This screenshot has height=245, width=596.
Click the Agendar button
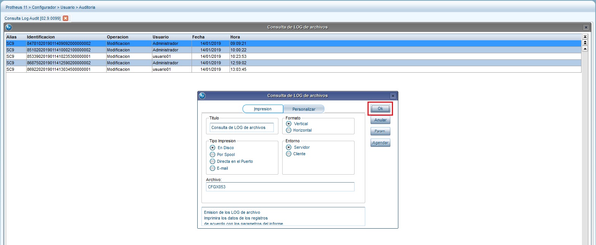(380, 143)
